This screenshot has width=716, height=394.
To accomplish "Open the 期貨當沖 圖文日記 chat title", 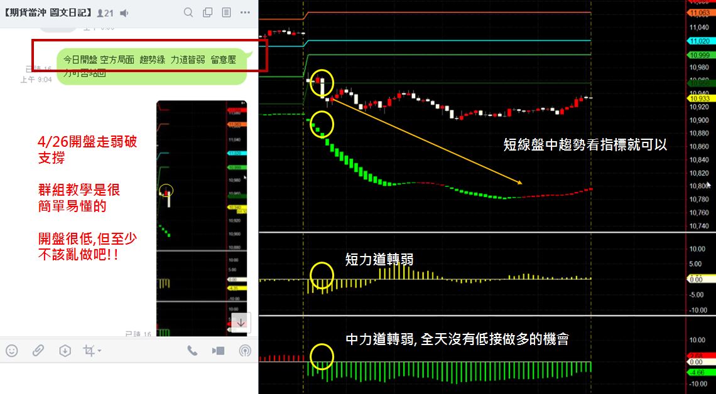I will tap(48, 13).
